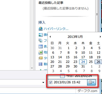102x94 pixels.
Task: Click the 2013/01/26 15:42 date field
Action: point(67,82)
